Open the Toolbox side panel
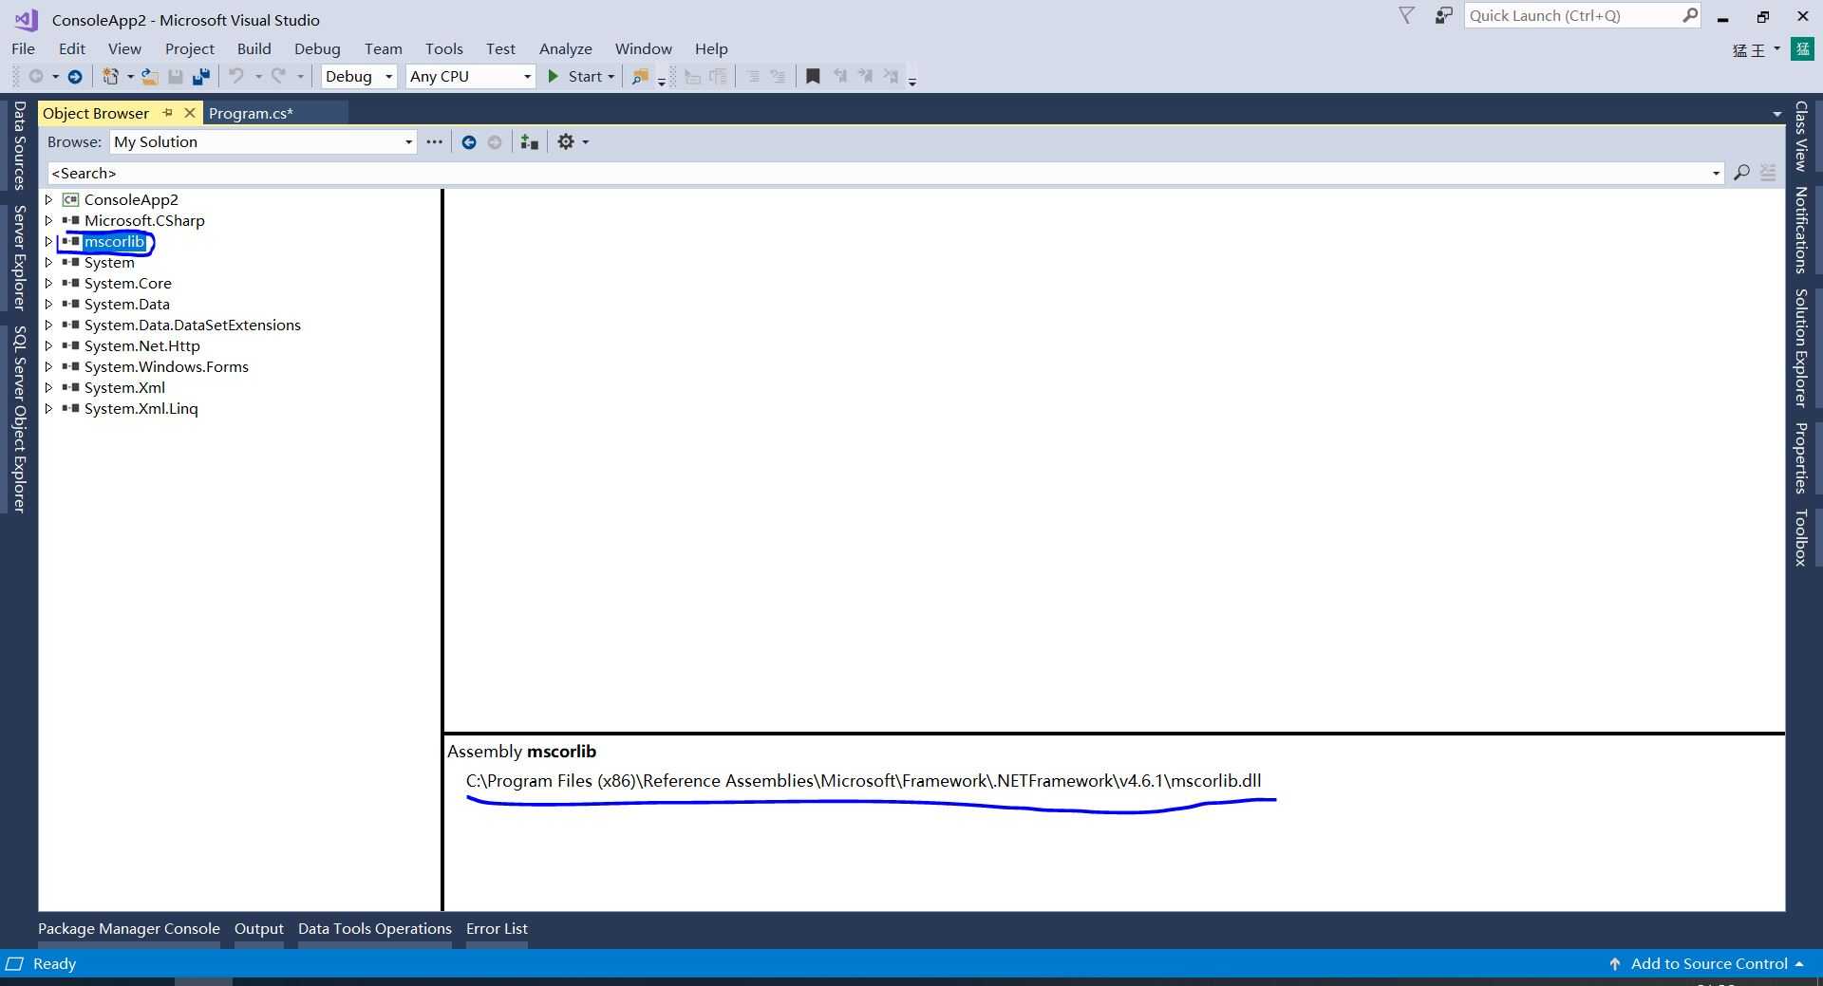1823x986 pixels. pos(1800,538)
